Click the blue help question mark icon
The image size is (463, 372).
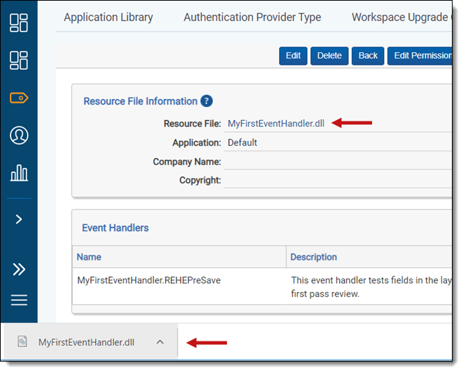coord(206,101)
